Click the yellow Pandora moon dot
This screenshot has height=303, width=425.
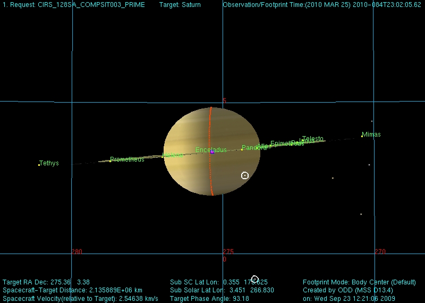pos(242,149)
